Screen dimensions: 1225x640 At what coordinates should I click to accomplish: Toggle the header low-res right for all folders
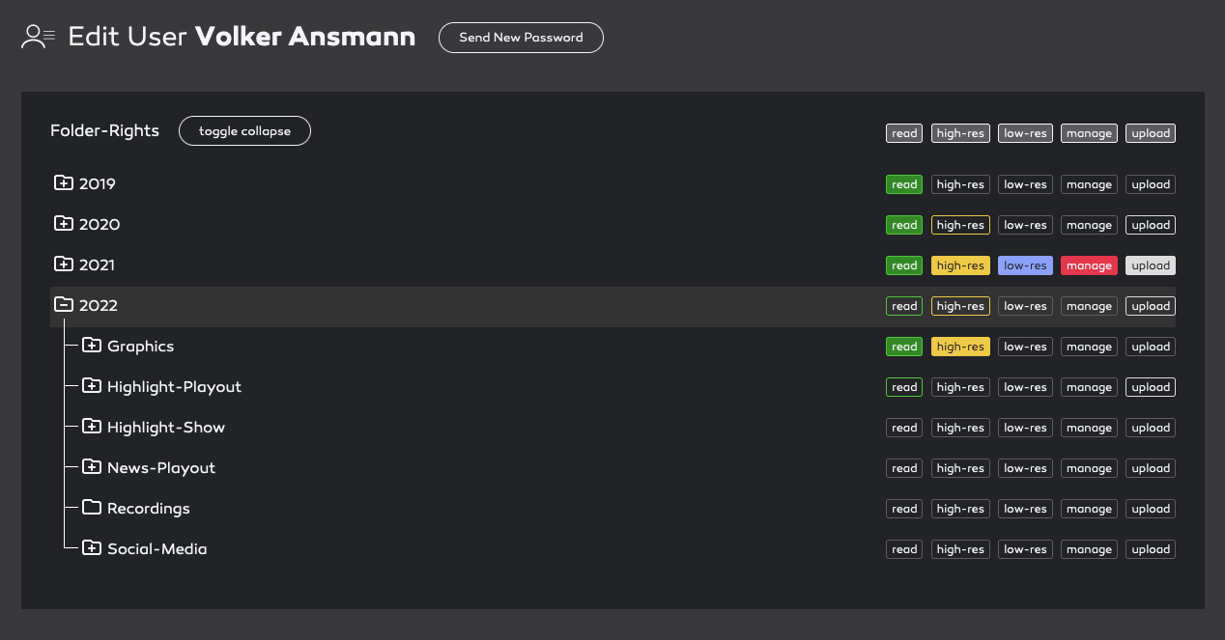[1025, 133]
